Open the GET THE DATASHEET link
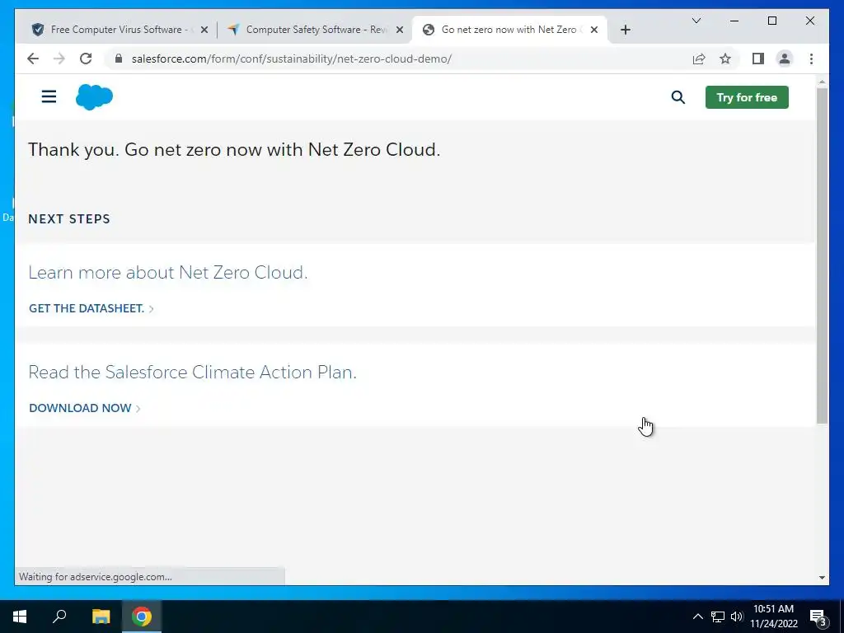The height and width of the screenshot is (633, 844). 91,308
